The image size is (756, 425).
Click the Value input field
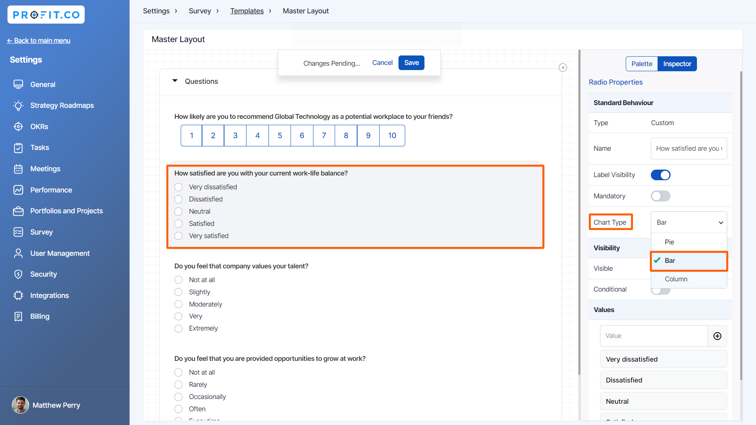coord(653,336)
